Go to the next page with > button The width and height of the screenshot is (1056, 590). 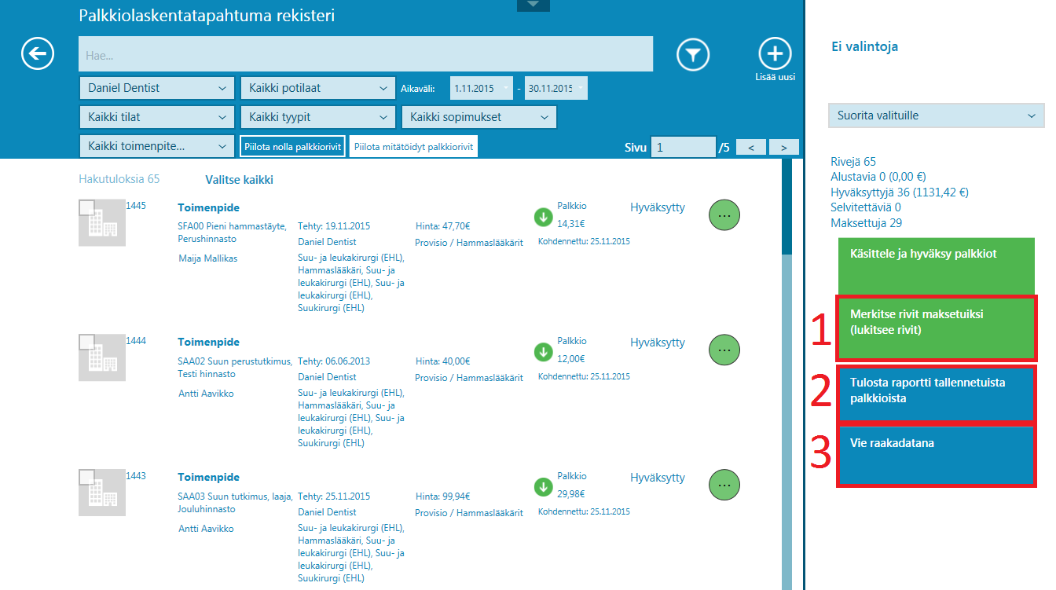click(x=783, y=147)
